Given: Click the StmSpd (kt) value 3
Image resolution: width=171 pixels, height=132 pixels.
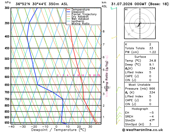Looking at the screenshot, I should coord(150,124).
